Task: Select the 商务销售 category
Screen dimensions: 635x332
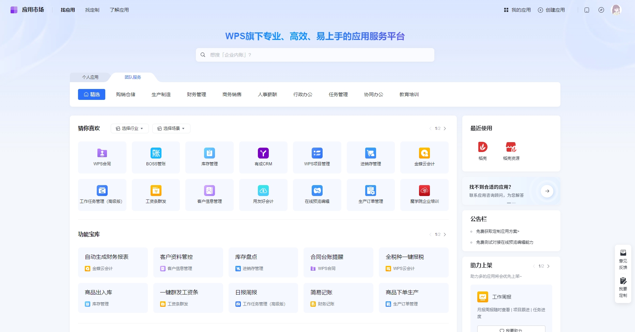Action: [232, 94]
